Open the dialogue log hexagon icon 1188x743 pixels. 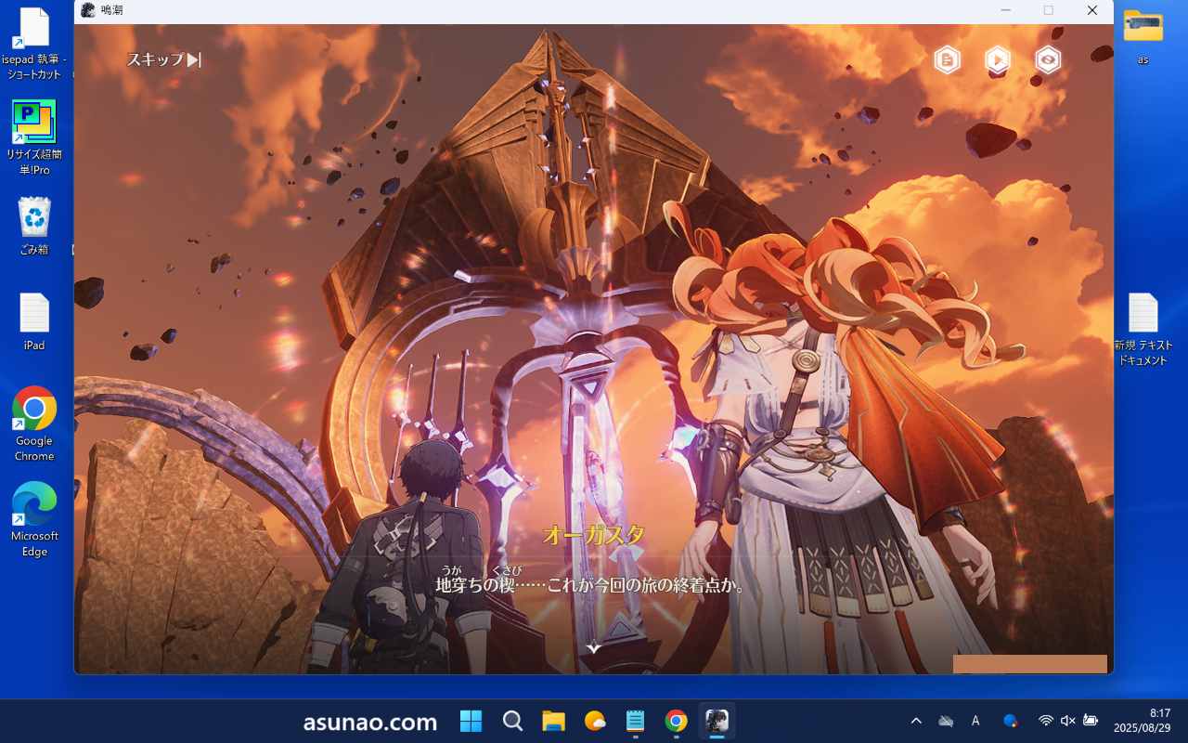947,60
